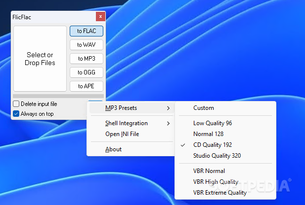Open the Select or Drop Files area
The image size is (305, 205).
pyautogui.click(x=40, y=59)
